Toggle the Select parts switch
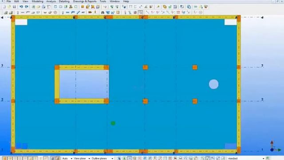284x160 pixels. (x=129, y=158)
